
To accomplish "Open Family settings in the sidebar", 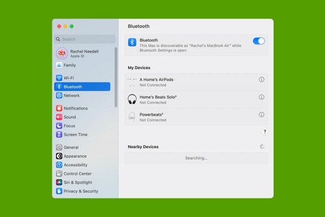I will coord(82,65).
